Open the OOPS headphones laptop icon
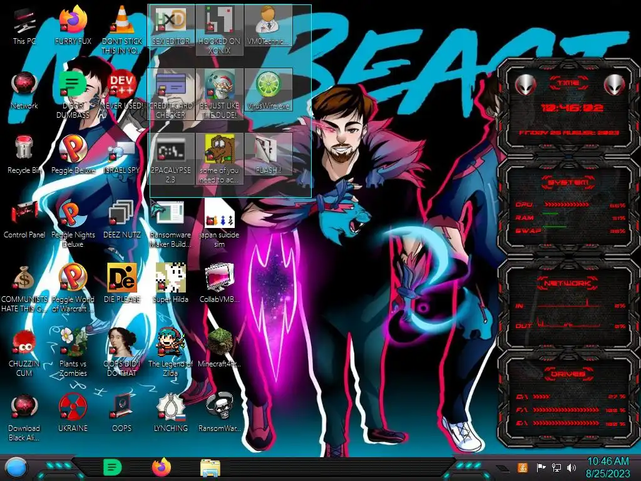This screenshot has width=641, height=481. point(122,413)
